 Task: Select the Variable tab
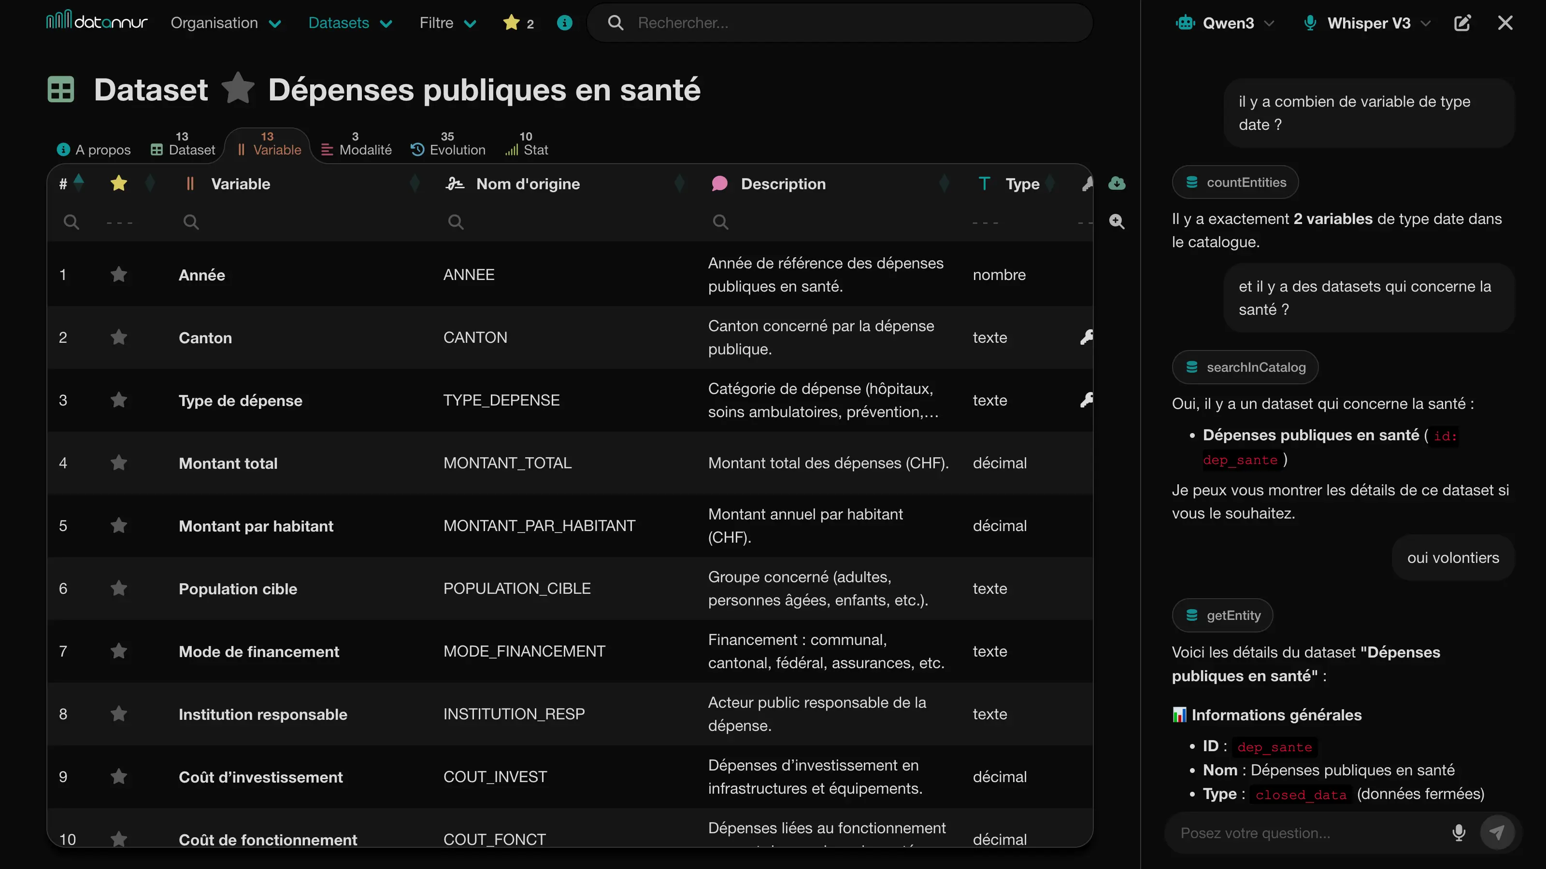pyautogui.click(x=269, y=144)
